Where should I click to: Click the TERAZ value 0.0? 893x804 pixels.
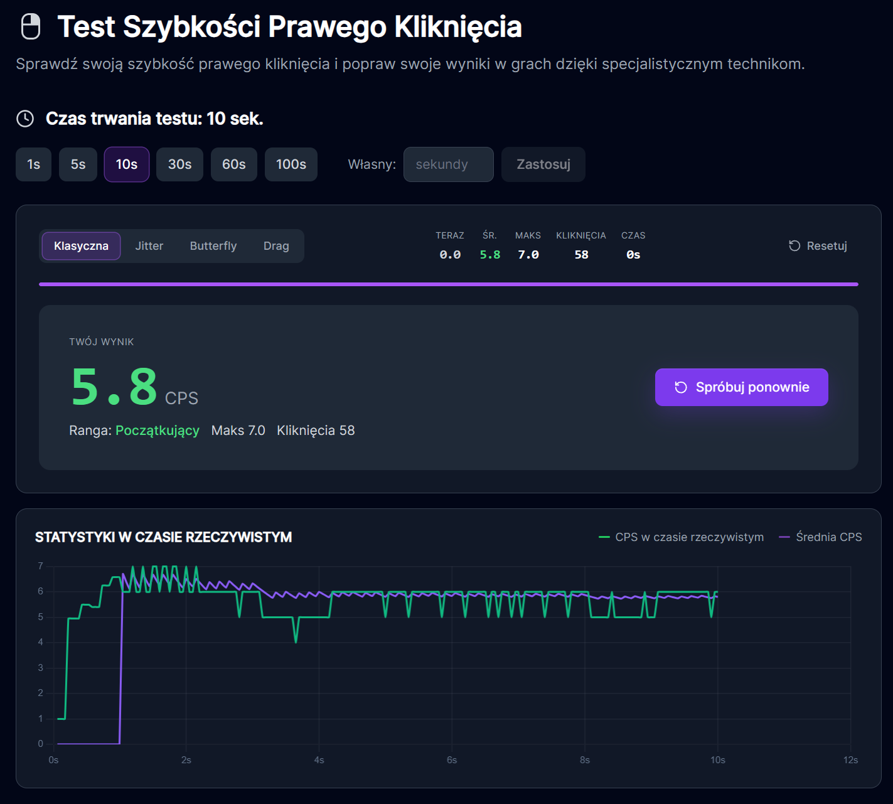click(450, 255)
